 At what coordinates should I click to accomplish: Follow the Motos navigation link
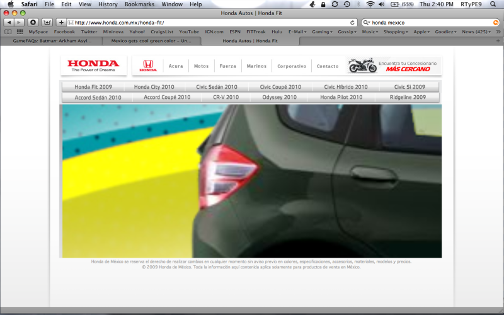[201, 66]
